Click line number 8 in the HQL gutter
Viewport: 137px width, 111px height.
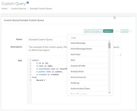30,80
